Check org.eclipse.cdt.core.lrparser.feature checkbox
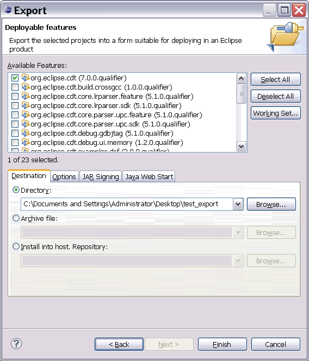The height and width of the screenshot is (361, 309). (x=15, y=96)
